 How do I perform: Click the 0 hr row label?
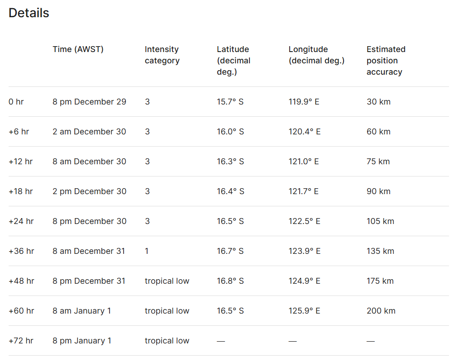[16, 102]
